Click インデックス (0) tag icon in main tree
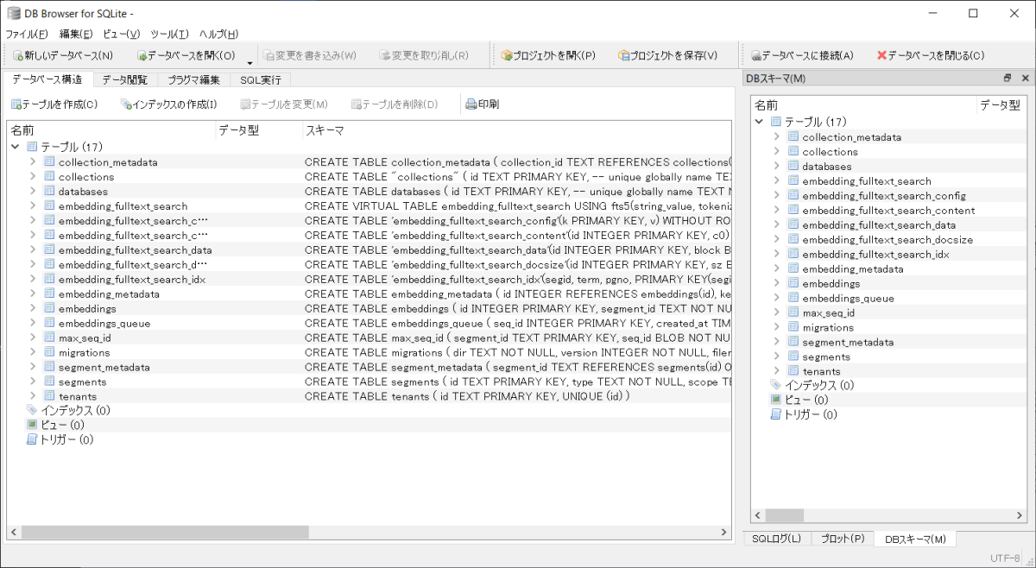 pos(33,410)
